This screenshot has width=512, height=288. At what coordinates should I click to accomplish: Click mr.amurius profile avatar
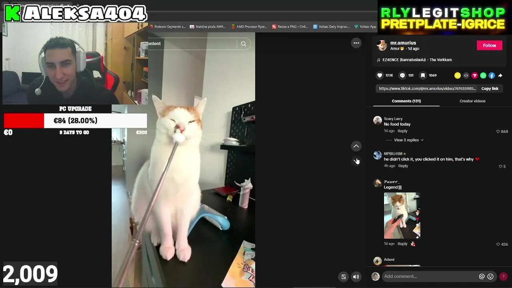(382, 46)
